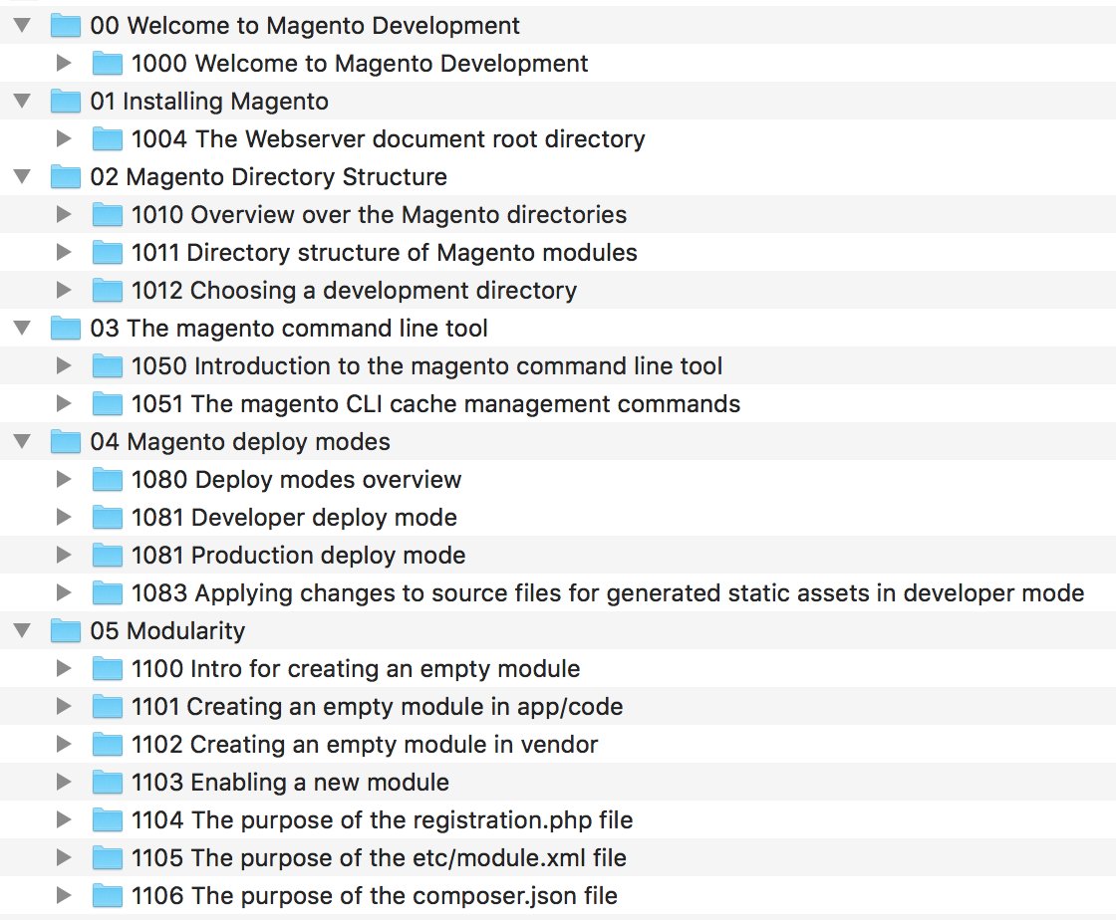The image size is (1116, 920).
Task: Collapse the 00 Welcome to Magento Development folder
Action: 22,26
